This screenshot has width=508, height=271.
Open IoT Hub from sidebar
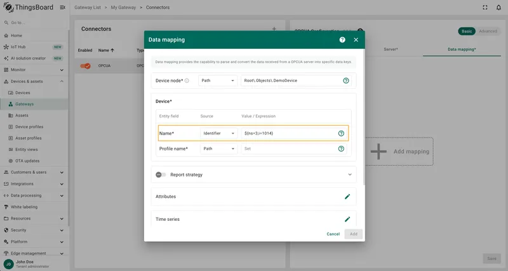(x=34, y=47)
